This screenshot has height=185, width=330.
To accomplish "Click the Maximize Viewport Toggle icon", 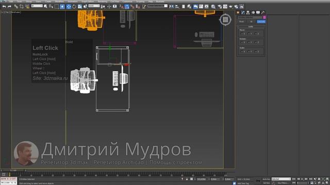I will (327, 183).
